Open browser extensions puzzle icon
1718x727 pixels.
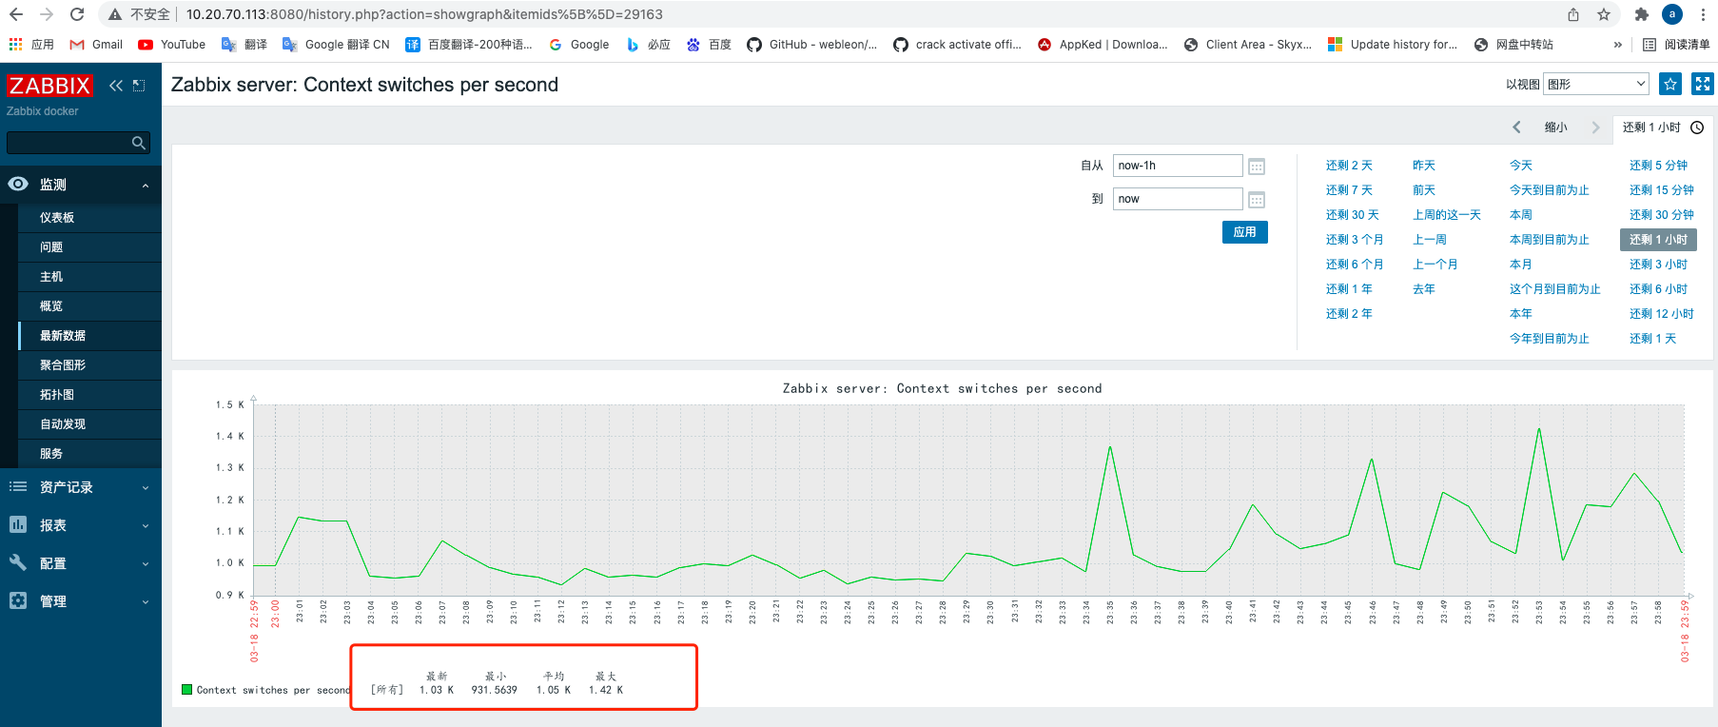[x=1641, y=14]
